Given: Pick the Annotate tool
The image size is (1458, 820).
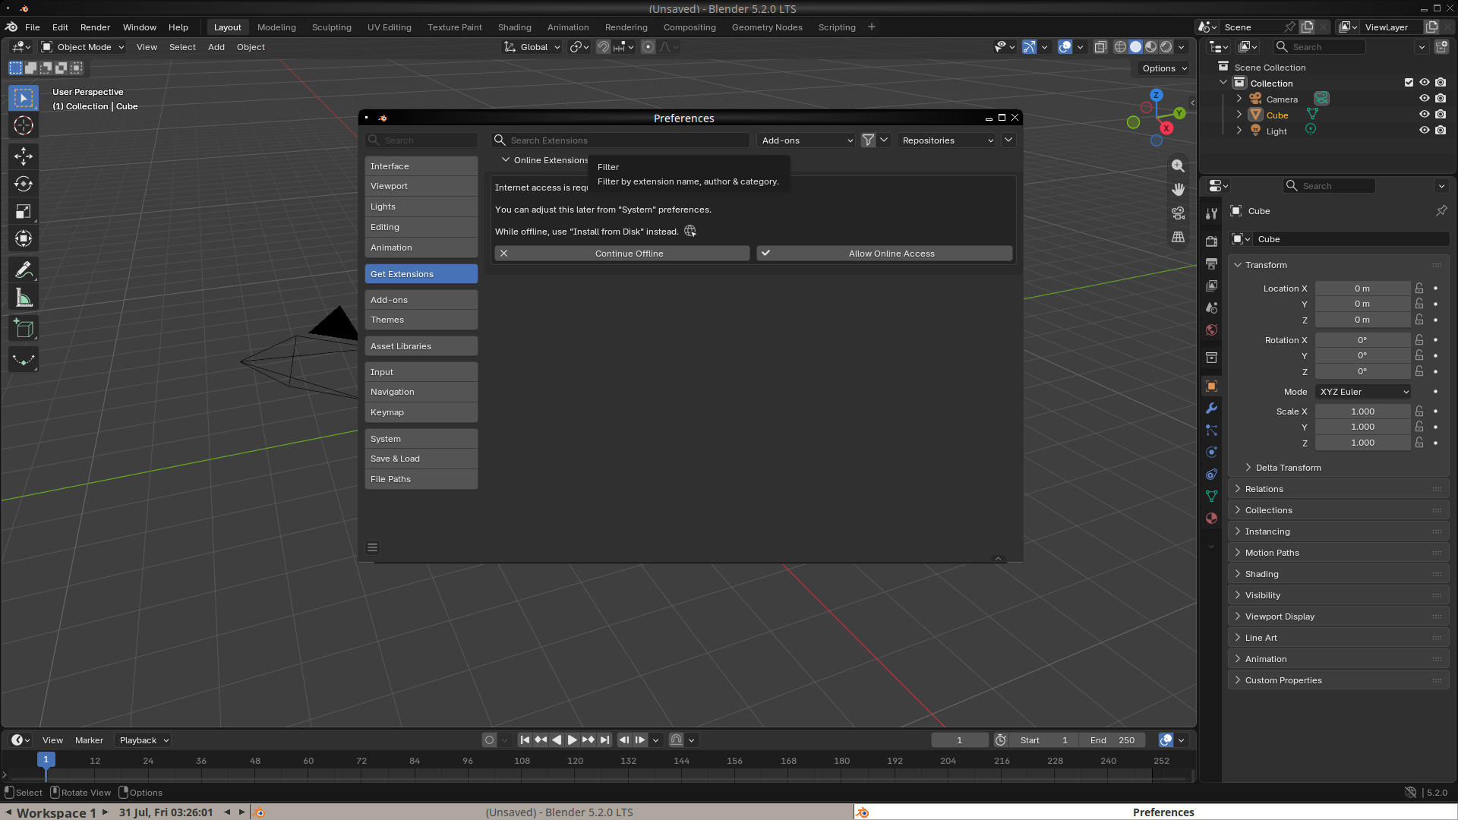Looking at the screenshot, I should [x=24, y=270].
